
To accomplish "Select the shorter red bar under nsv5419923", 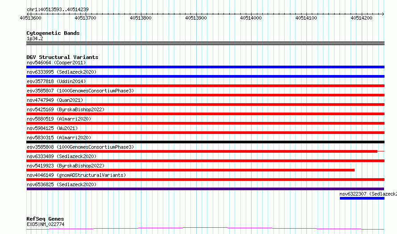I will (x=190, y=171).
